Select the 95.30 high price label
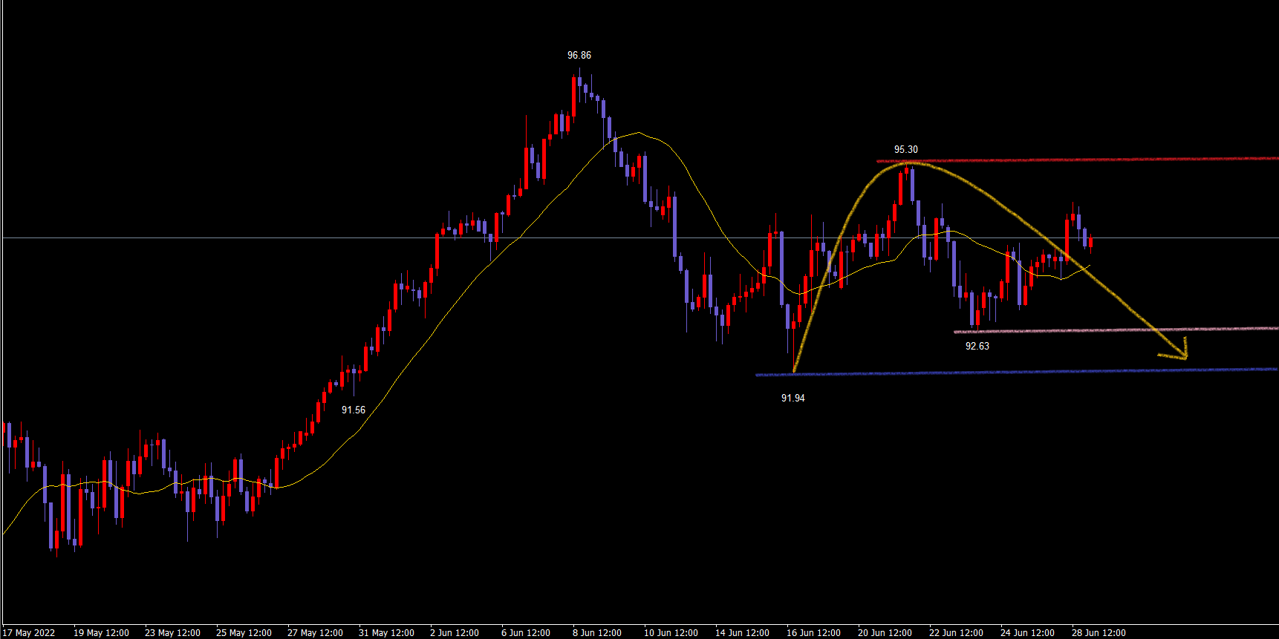The width and height of the screenshot is (1279, 639). click(905, 150)
